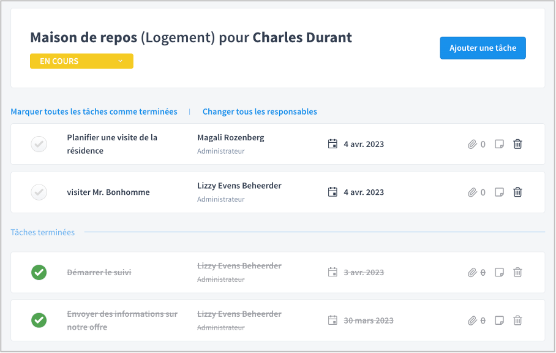Click "Ajouter une tâche" button
556x353 pixels.
tap(483, 48)
